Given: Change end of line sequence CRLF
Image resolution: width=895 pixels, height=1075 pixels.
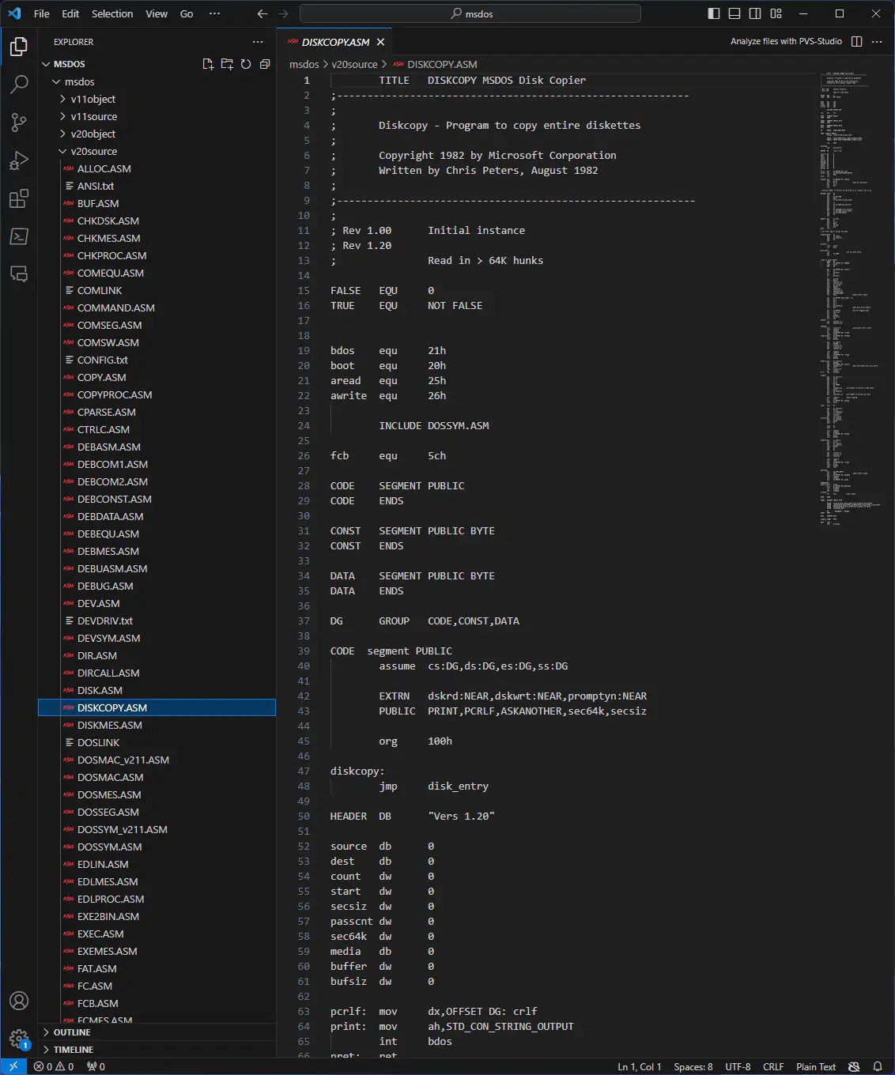Looking at the screenshot, I should (x=773, y=1066).
